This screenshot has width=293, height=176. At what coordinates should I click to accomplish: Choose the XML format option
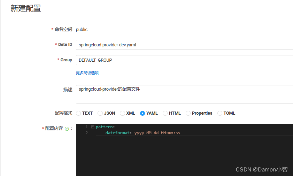[122, 113]
